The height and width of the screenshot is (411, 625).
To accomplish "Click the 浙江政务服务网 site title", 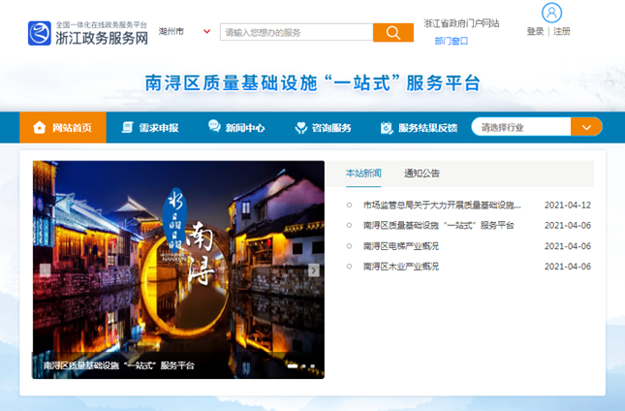I will pos(102,38).
